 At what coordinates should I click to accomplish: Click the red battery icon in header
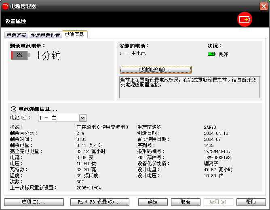coord(245,19)
